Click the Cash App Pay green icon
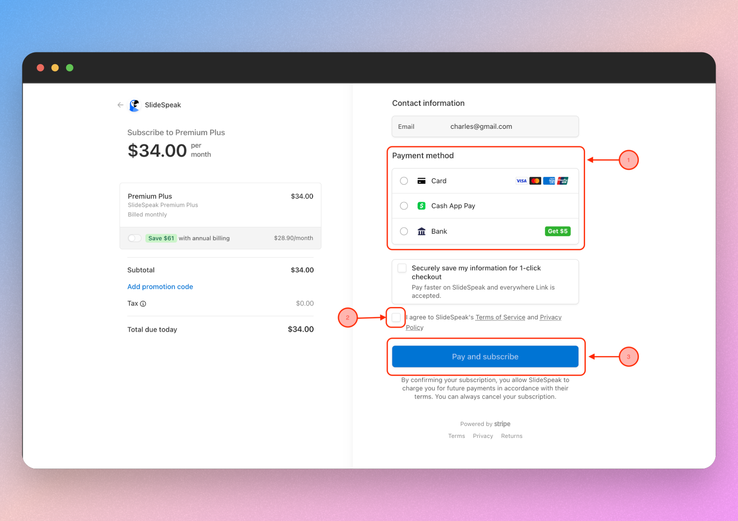 (x=422, y=206)
